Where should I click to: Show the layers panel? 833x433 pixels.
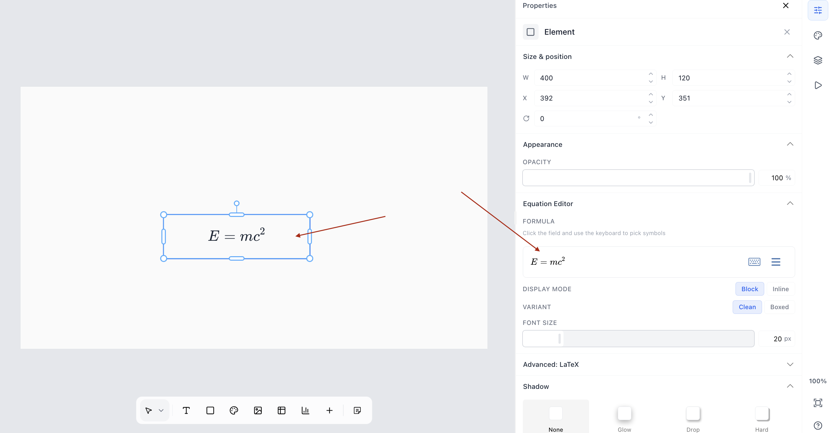click(818, 60)
